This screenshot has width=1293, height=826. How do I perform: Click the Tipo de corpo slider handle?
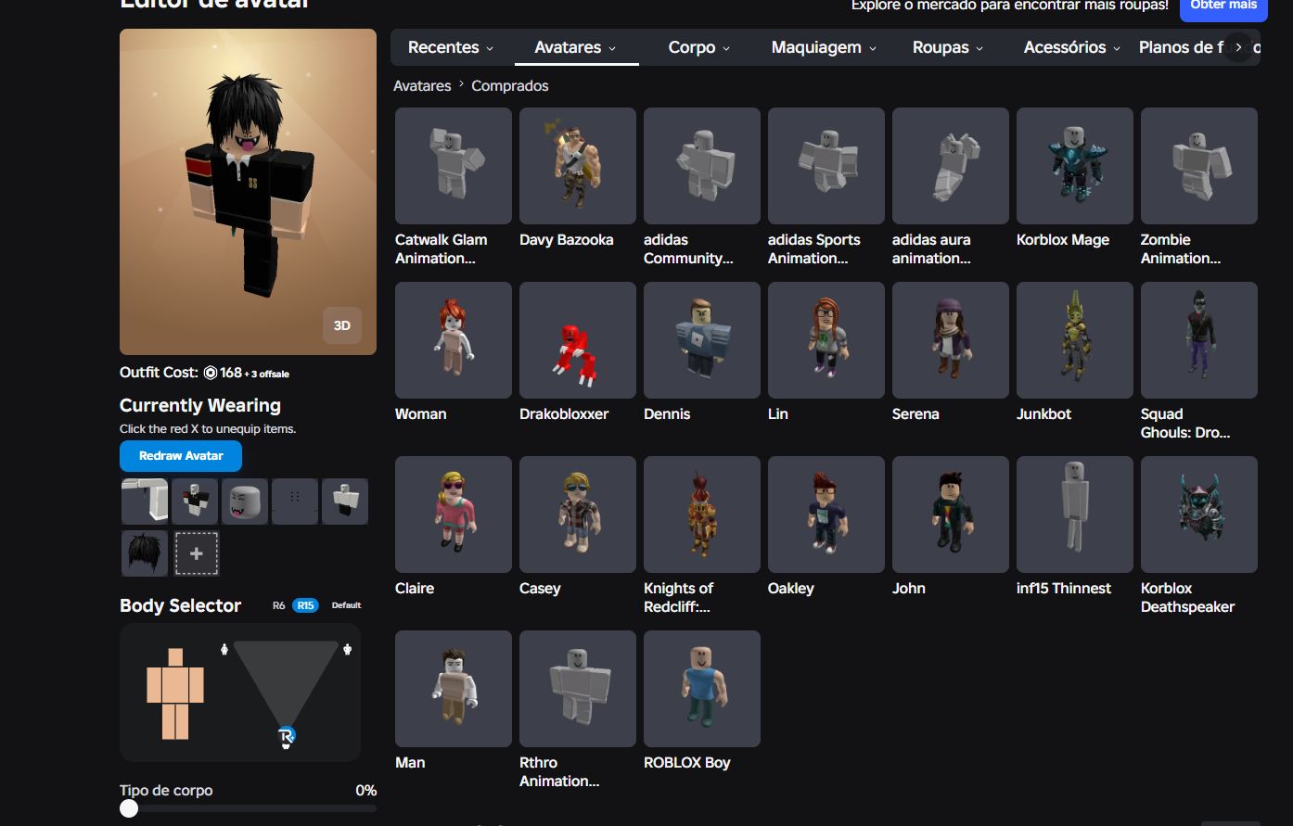[x=129, y=808]
